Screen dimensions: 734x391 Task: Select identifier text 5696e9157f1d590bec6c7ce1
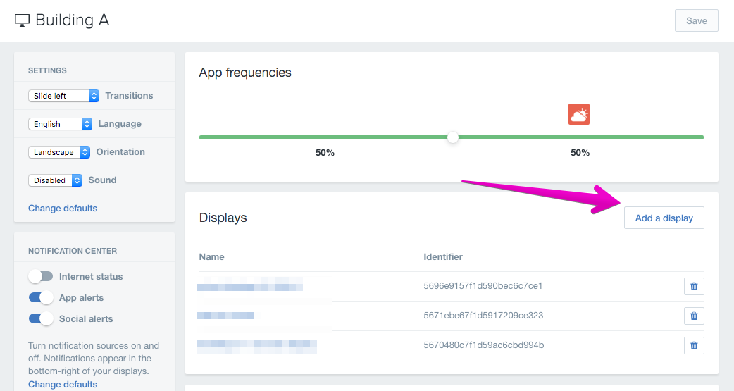click(x=483, y=285)
